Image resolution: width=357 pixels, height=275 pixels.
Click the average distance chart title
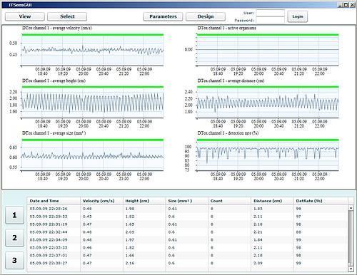231,81
